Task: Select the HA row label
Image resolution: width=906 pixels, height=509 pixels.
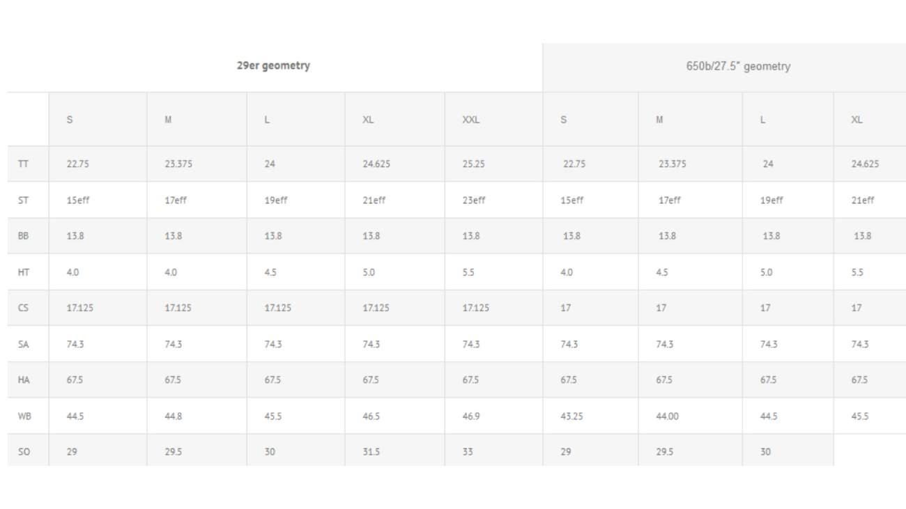Action: [x=23, y=380]
